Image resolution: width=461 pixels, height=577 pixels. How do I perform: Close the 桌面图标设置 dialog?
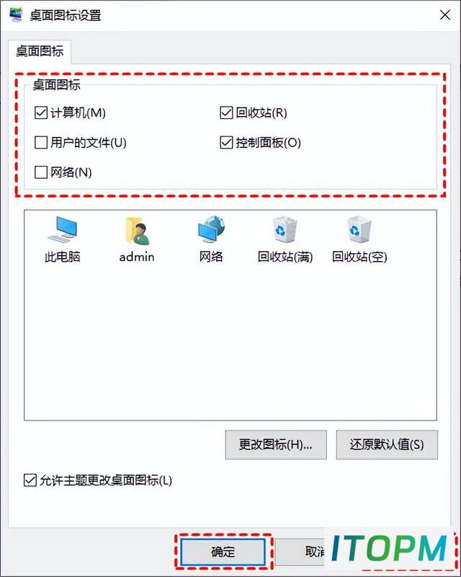[x=445, y=15]
